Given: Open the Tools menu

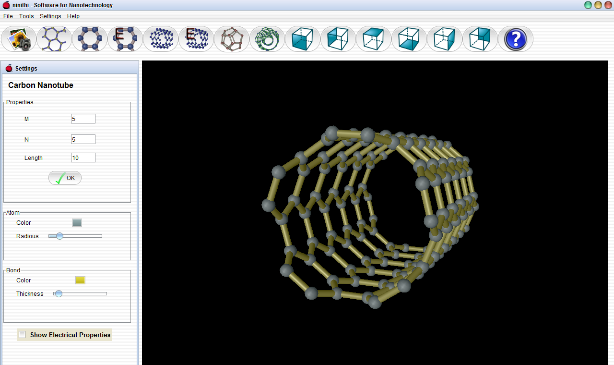Looking at the screenshot, I should coord(26,16).
